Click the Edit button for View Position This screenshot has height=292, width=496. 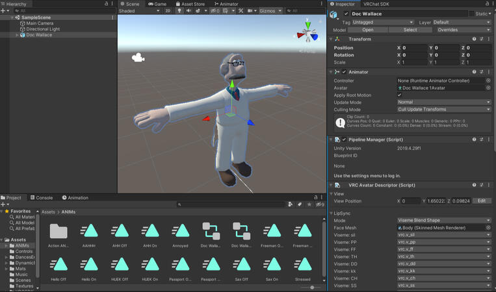tap(482, 201)
